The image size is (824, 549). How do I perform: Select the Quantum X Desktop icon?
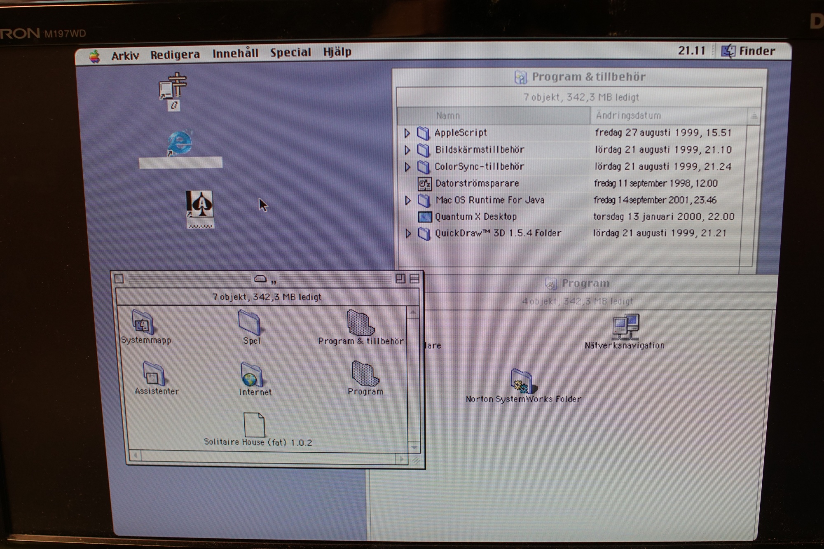pos(424,217)
